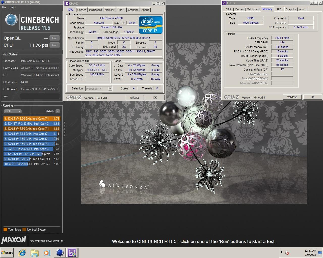Click OK in the right CPU-Z window
The height and width of the screenshot is (258, 323).
click(x=313, y=97)
